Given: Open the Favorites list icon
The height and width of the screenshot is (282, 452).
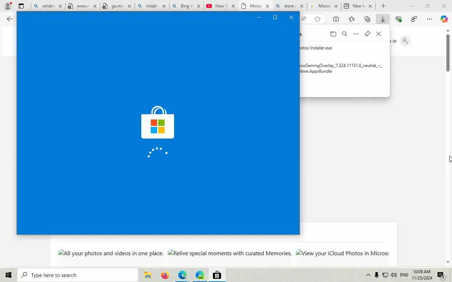Looking at the screenshot, I should (352, 19).
